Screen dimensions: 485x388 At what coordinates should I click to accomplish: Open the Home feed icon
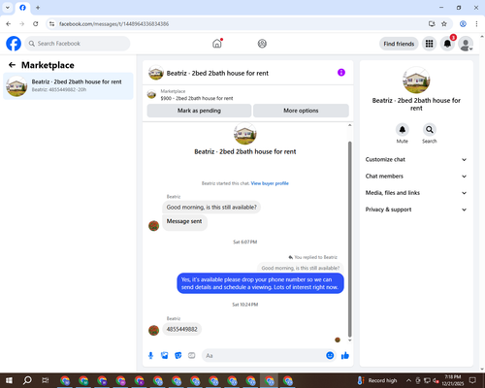(x=217, y=44)
